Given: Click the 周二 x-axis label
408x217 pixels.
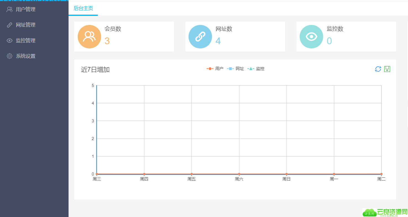Looking at the screenshot, I should [381, 179].
